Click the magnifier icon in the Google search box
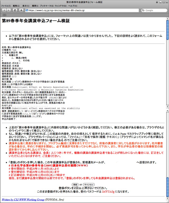 [x=143, y=10]
